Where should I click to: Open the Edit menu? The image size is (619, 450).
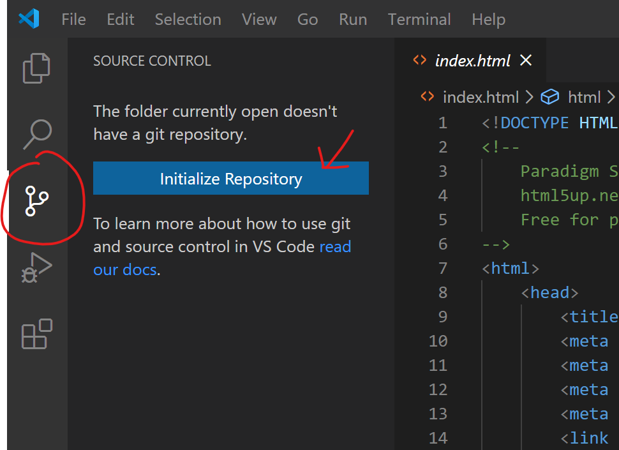click(x=121, y=20)
